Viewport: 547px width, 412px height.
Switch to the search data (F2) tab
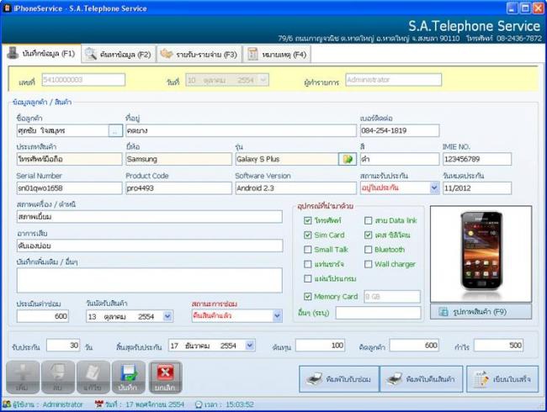click(x=118, y=55)
